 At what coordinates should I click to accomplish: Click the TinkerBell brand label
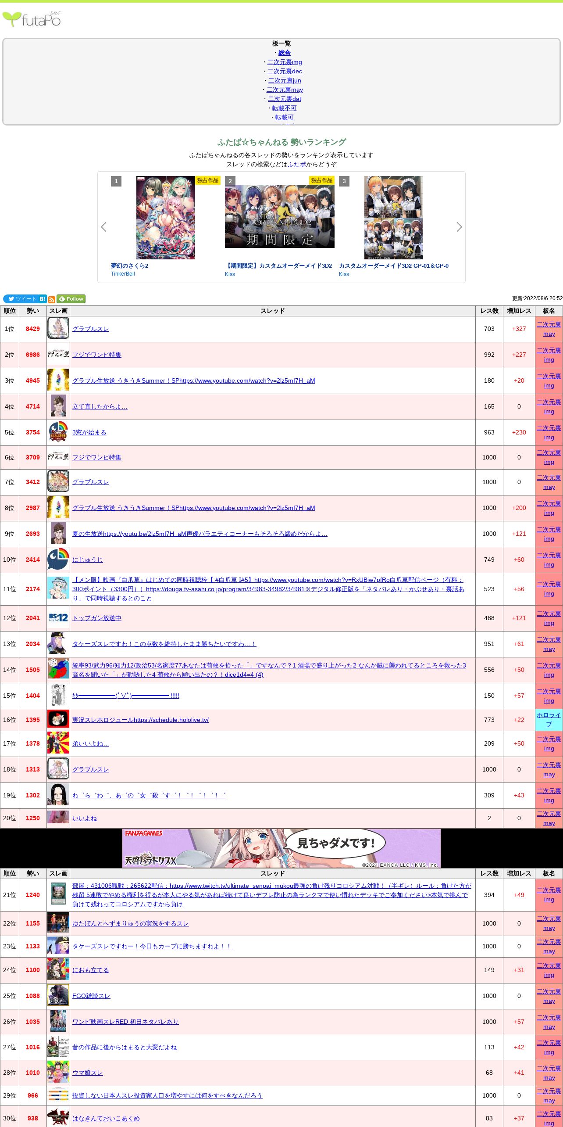pos(123,274)
